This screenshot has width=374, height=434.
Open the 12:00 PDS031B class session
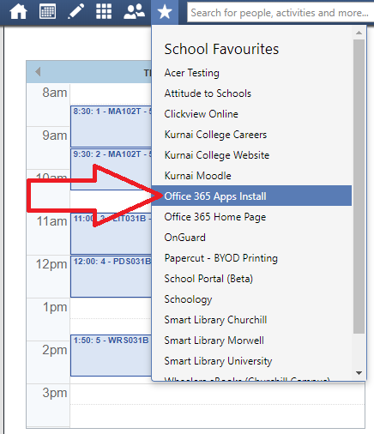(112, 276)
